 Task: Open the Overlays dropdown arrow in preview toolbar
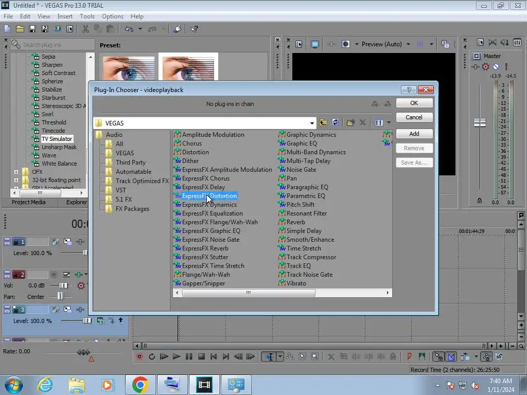[x=431, y=44]
